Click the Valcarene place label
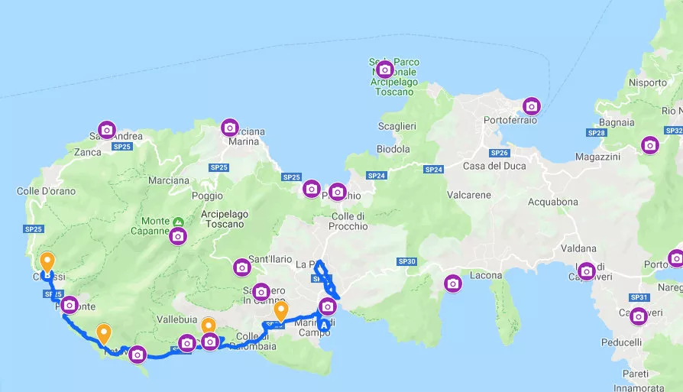Viewport: 683px width, 392px height. pyautogui.click(x=468, y=195)
